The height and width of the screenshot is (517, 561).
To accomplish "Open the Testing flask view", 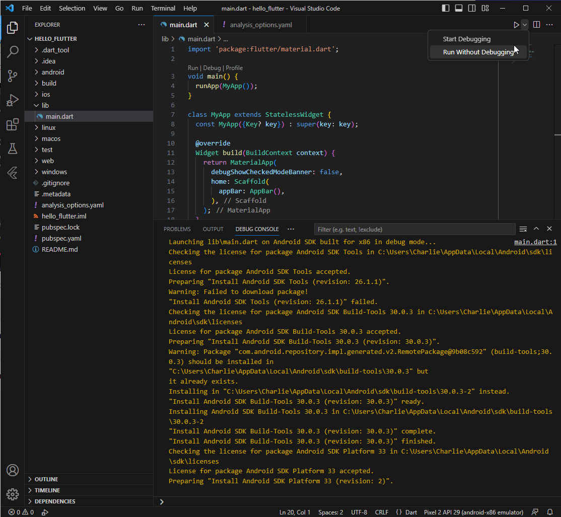I will click(x=13, y=149).
